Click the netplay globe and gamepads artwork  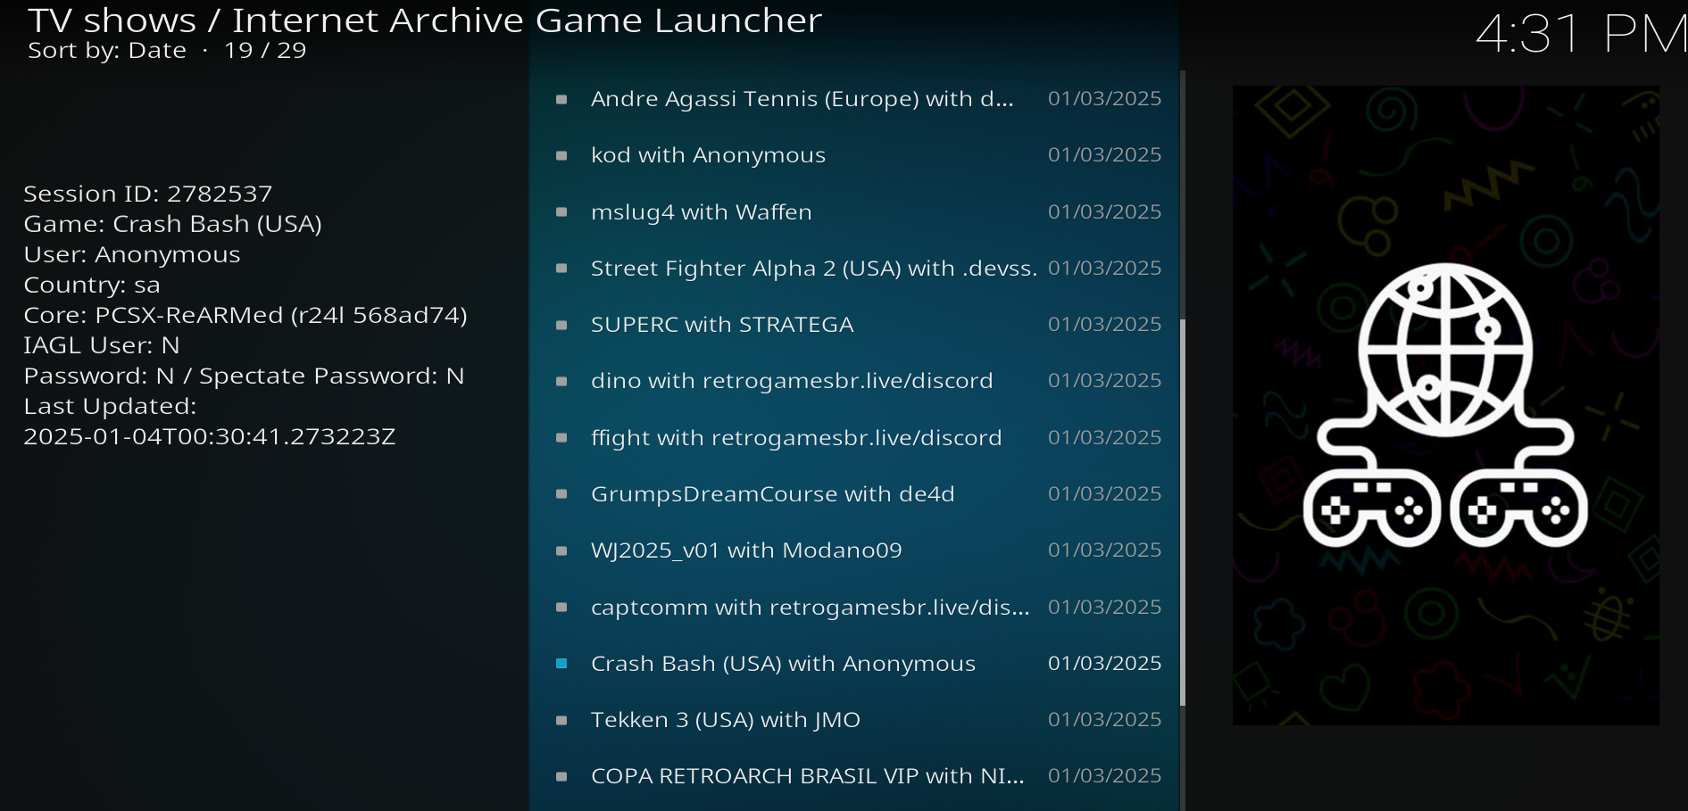[1445, 405]
